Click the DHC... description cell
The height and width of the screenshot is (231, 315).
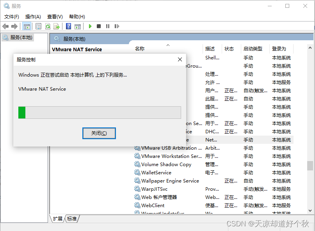point(212,132)
